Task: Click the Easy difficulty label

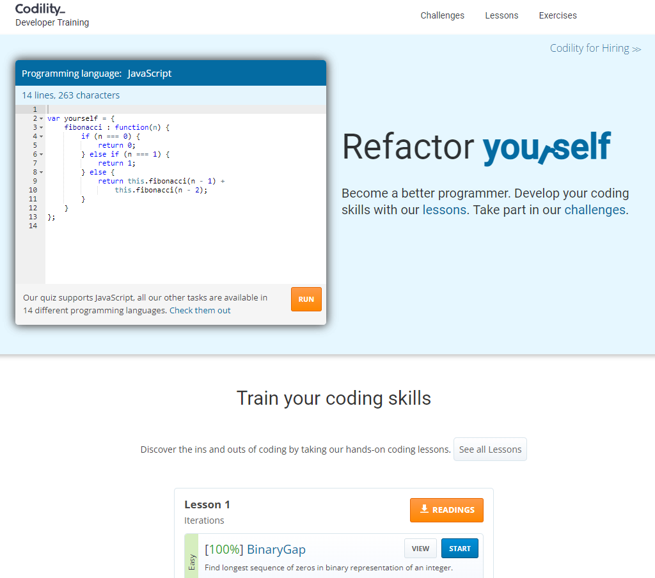Action: pyautogui.click(x=192, y=562)
